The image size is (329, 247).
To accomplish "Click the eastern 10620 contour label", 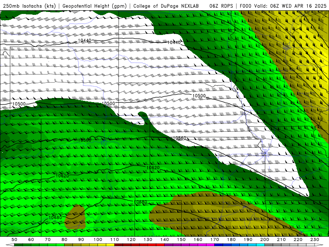I will pos(153,168).
